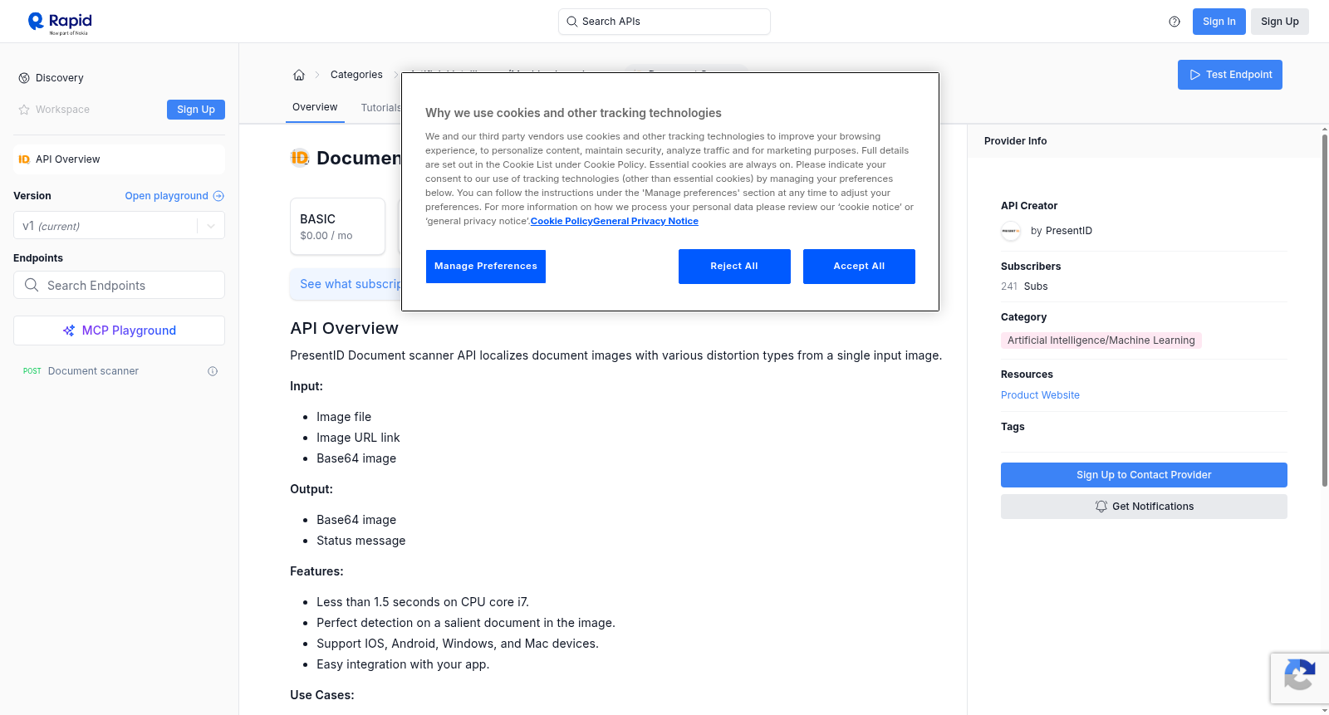Image resolution: width=1329 pixels, height=715 pixels.
Task: Click Accept All cookies button
Action: tap(859, 267)
